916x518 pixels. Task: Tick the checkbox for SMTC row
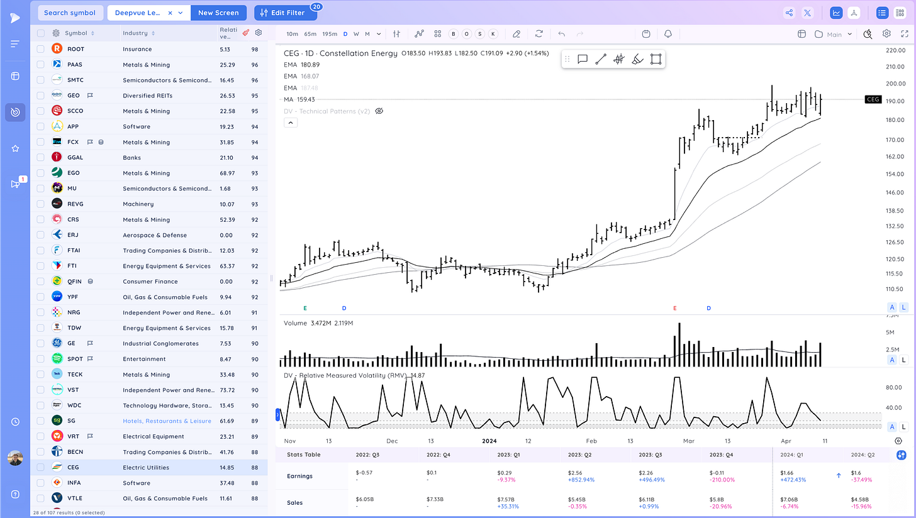pos(41,80)
